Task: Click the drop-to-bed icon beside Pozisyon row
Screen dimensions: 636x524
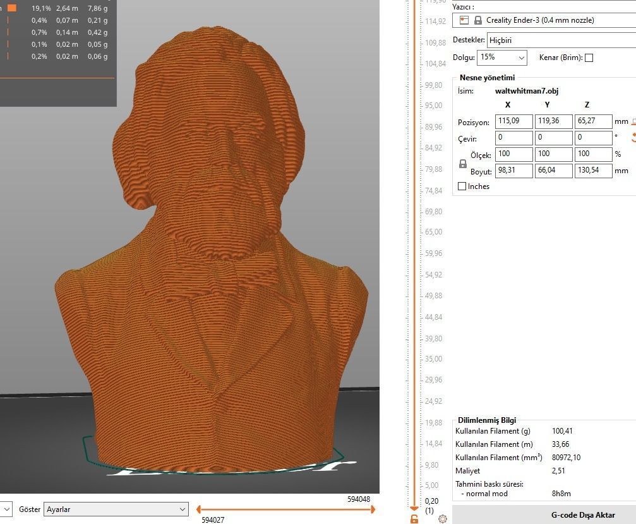Action: [634, 121]
